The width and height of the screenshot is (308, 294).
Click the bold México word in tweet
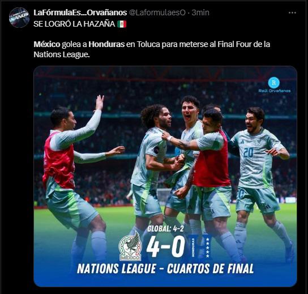pos(47,44)
